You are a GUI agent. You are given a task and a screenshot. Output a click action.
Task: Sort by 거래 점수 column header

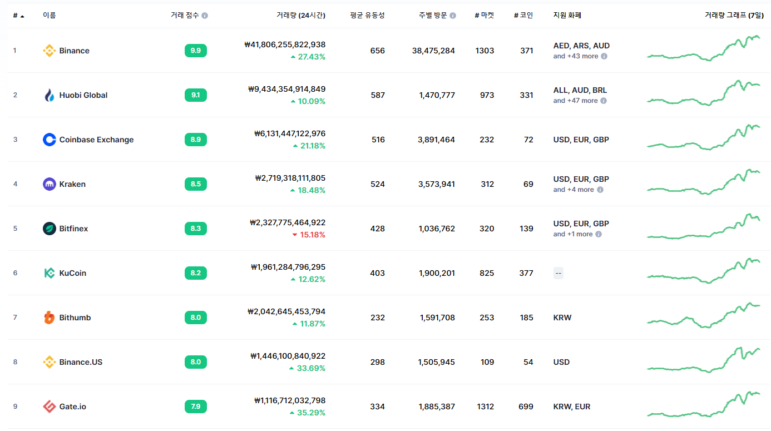point(185,16)
